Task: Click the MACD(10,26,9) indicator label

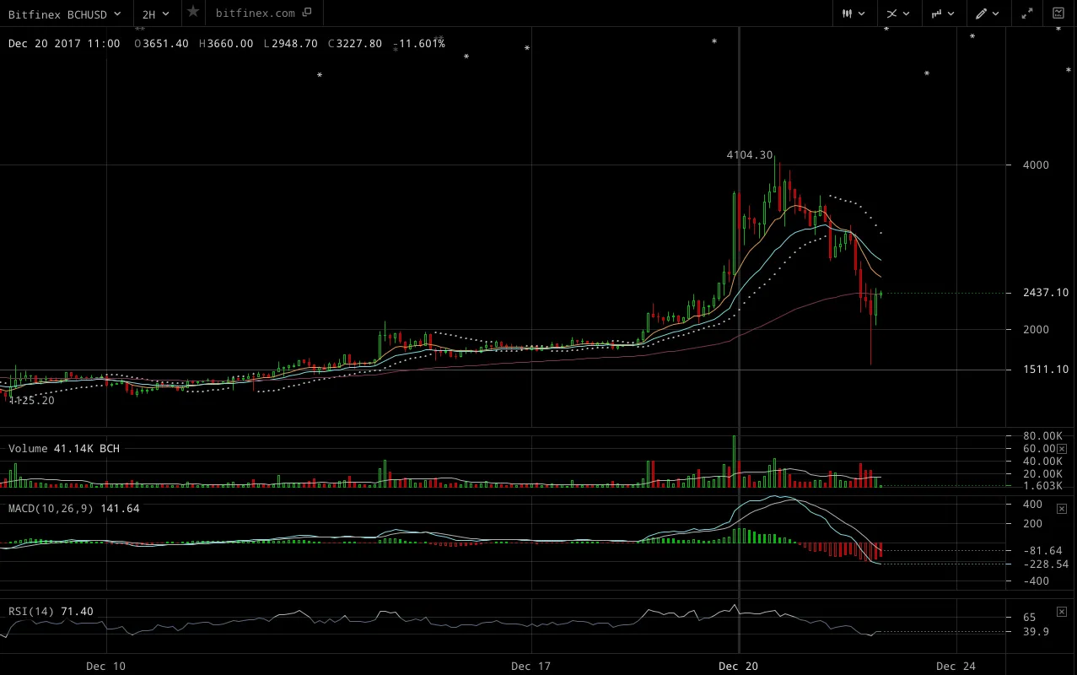Action: click(x=74, y=509)
